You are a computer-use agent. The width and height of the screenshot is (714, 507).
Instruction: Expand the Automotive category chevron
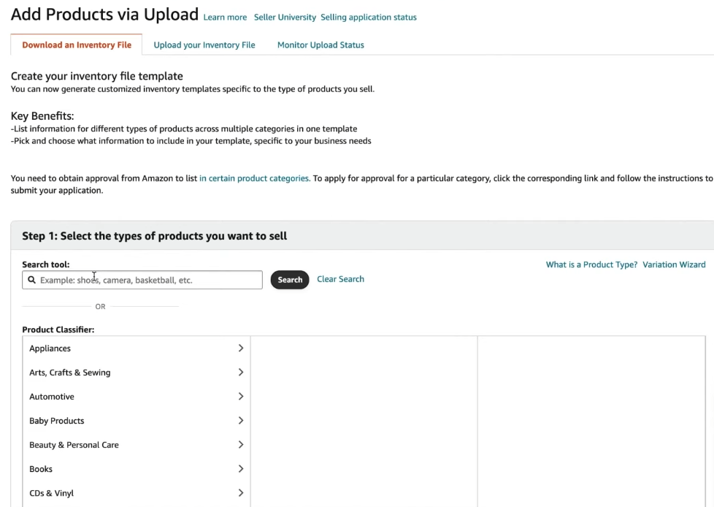click(x=241, y=396)
